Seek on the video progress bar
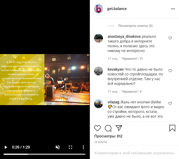 coord(45,154)
